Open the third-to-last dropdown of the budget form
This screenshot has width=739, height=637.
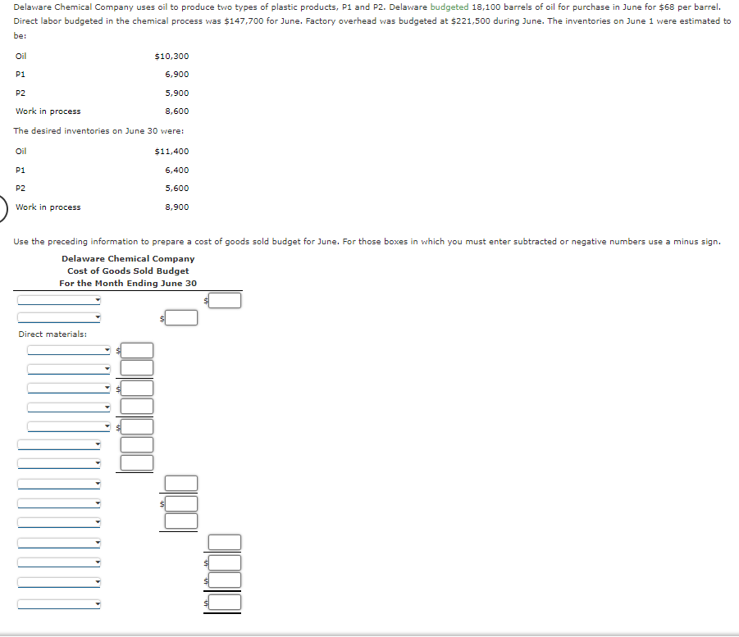coord(59,562)
